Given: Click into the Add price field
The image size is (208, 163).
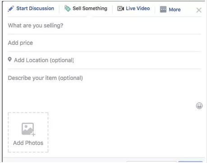Looking at the screenshot, I should (x=104, y=43).
